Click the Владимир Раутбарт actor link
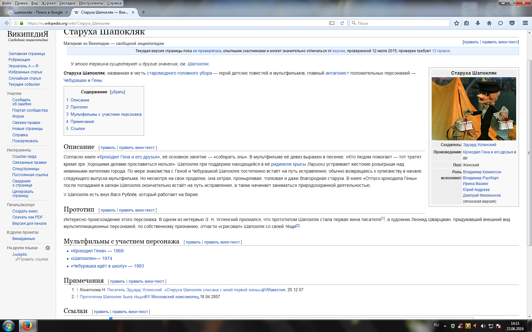 click(481, 178)
